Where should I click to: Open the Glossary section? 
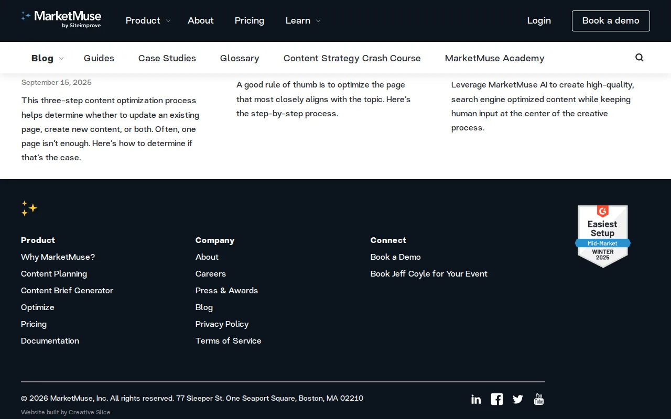tap(240, 58)
